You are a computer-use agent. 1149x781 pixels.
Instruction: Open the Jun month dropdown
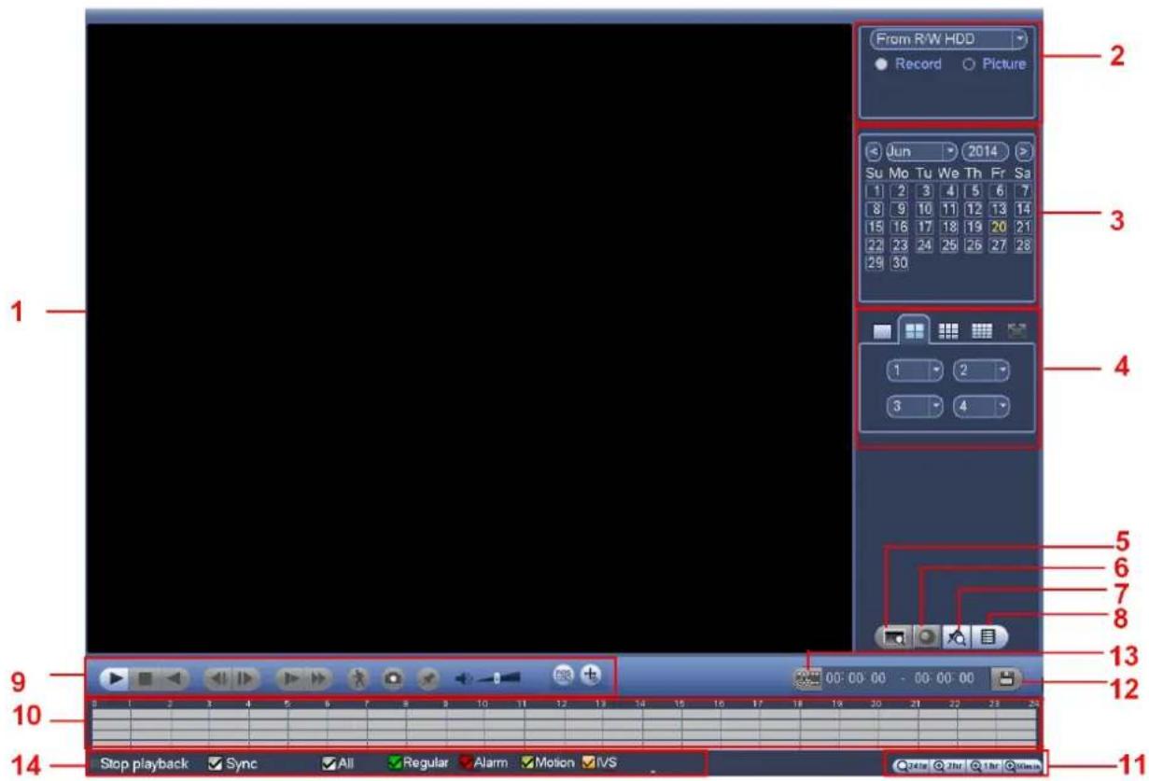click(921, 149)
